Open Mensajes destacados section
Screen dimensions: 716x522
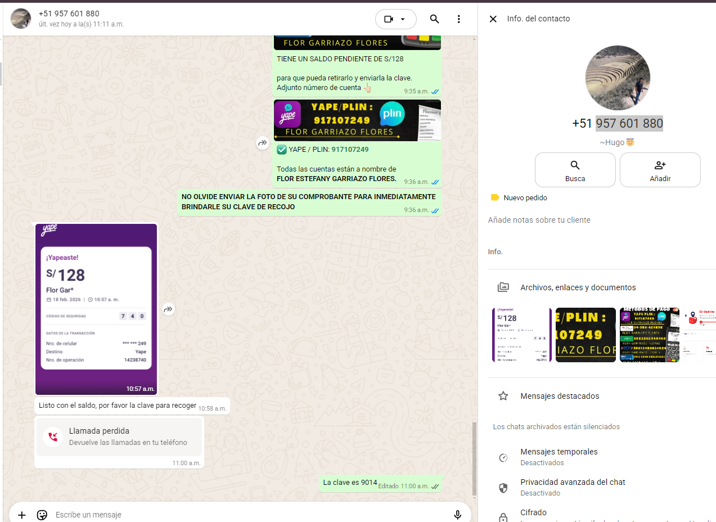click(x=560, y=396)
